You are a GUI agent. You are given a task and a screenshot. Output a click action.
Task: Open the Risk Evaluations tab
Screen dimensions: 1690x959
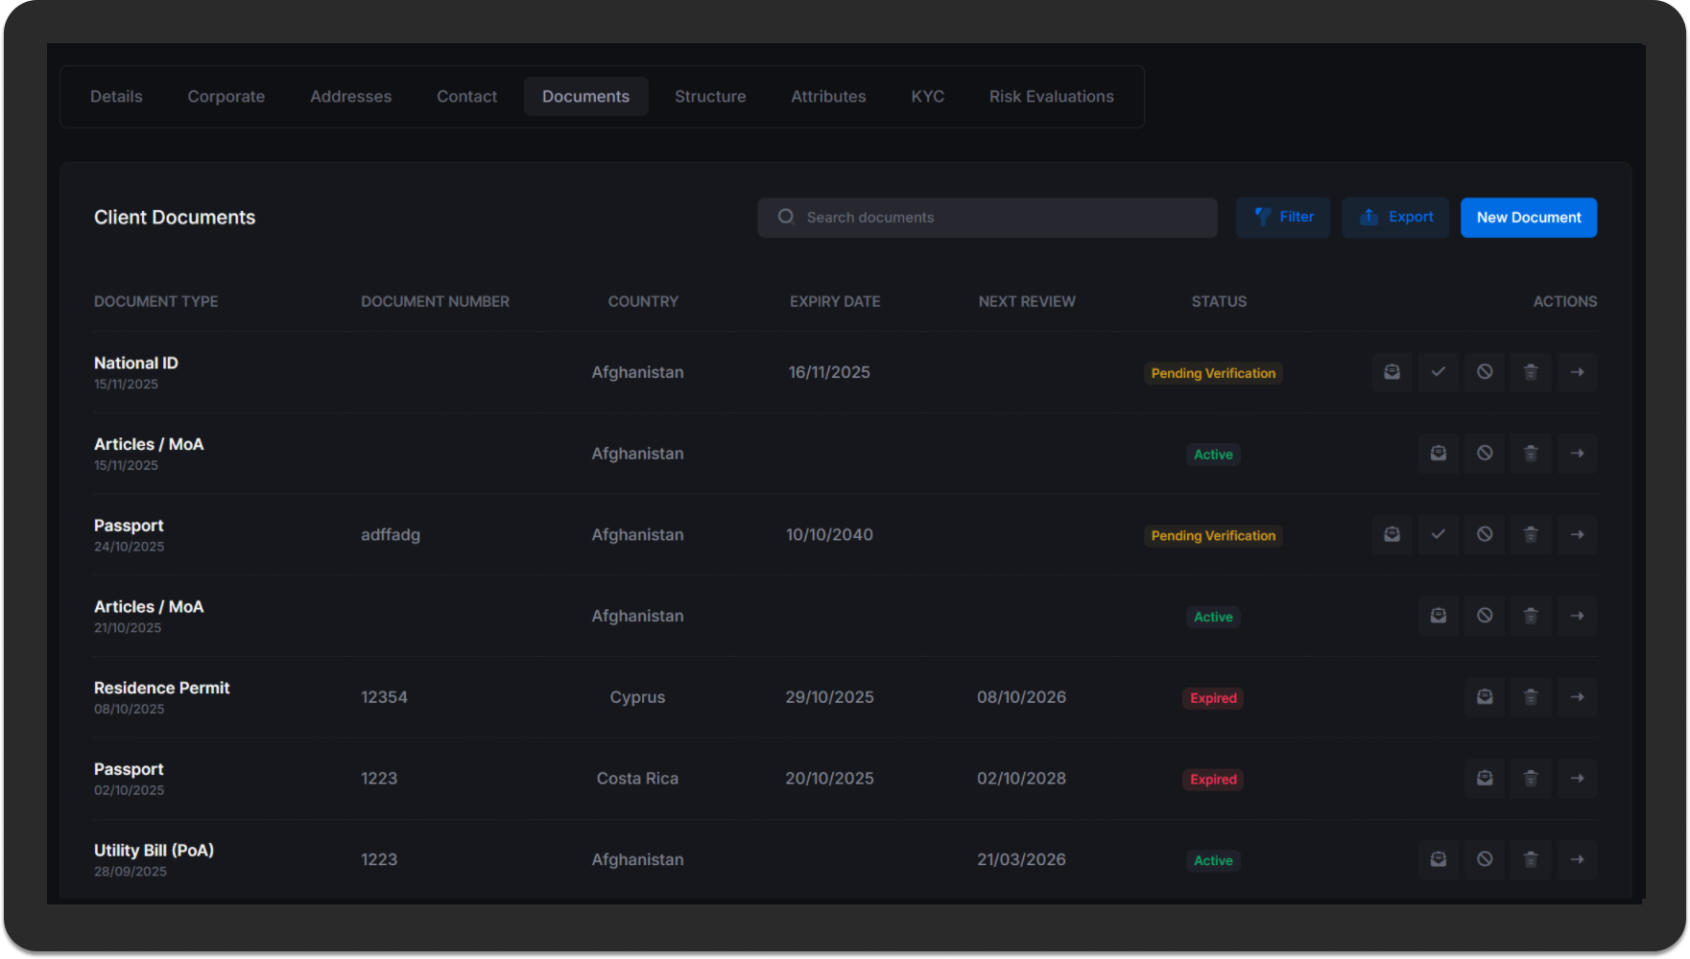[1052, 96]
